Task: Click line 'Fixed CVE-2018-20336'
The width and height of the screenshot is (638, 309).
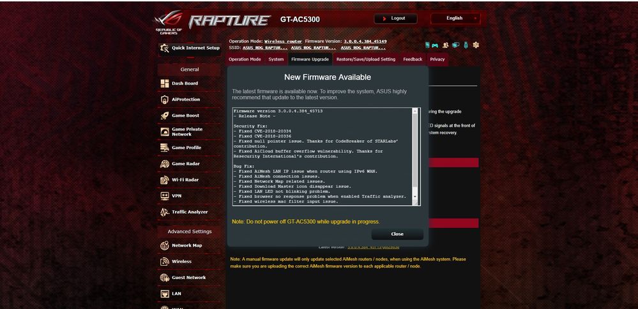Action: click(x=262, y=136)
